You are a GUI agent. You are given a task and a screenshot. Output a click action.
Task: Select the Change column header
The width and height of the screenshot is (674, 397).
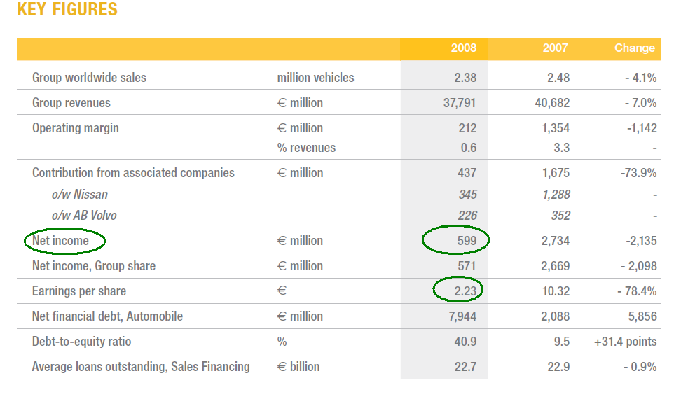[635, 48]
